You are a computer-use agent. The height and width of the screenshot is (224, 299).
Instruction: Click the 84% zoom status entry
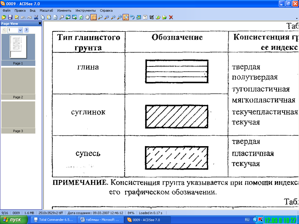coord(131,213)
